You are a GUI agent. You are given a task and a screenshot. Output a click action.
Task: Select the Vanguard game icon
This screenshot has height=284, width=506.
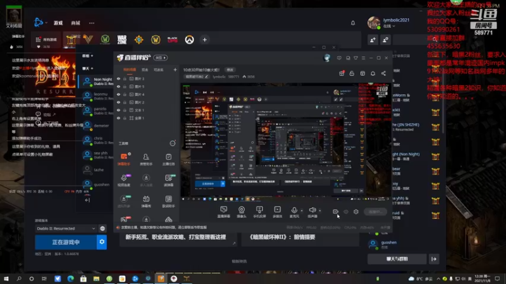click(x=88, y=40)
